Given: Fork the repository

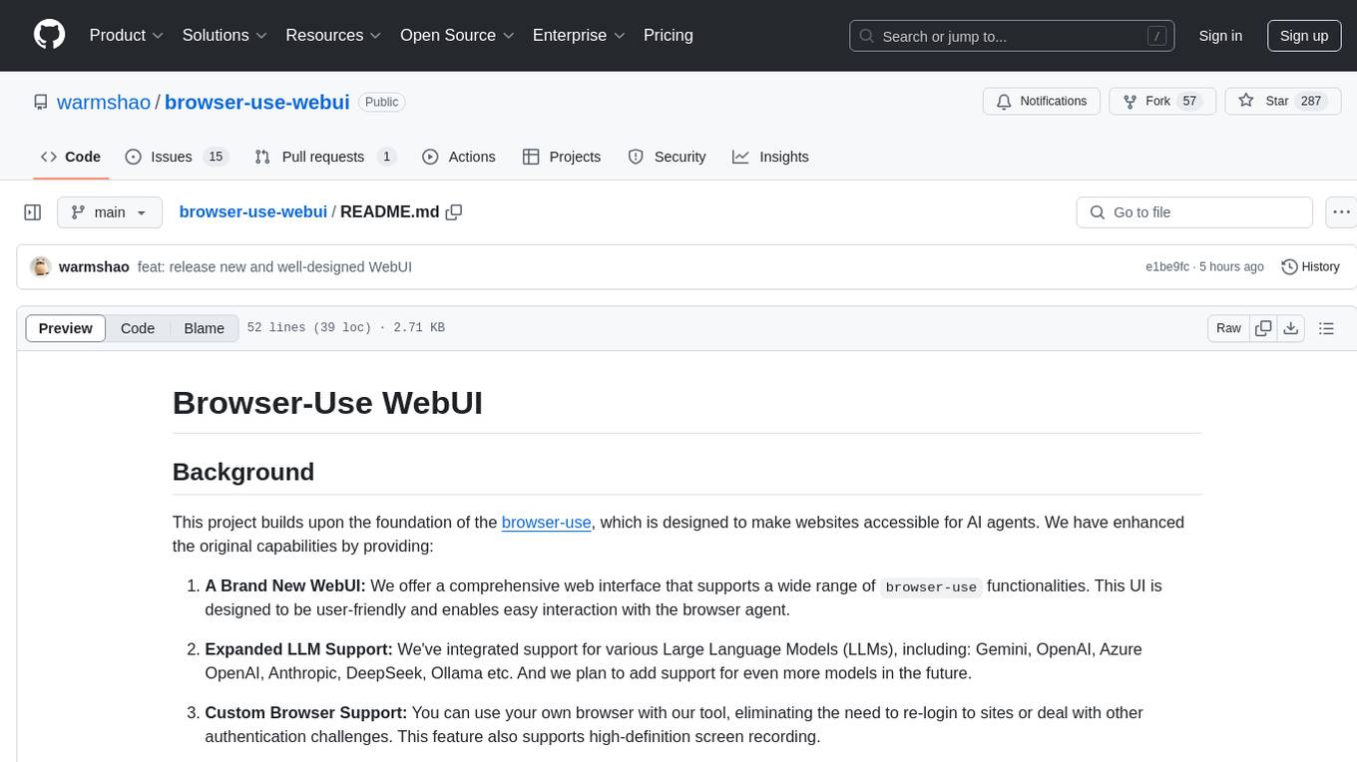Looking at the screenshot, I should pyautogui.click(x=1162, y=102).
